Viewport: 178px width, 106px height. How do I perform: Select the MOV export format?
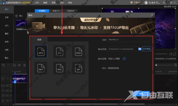pos(60,68)
